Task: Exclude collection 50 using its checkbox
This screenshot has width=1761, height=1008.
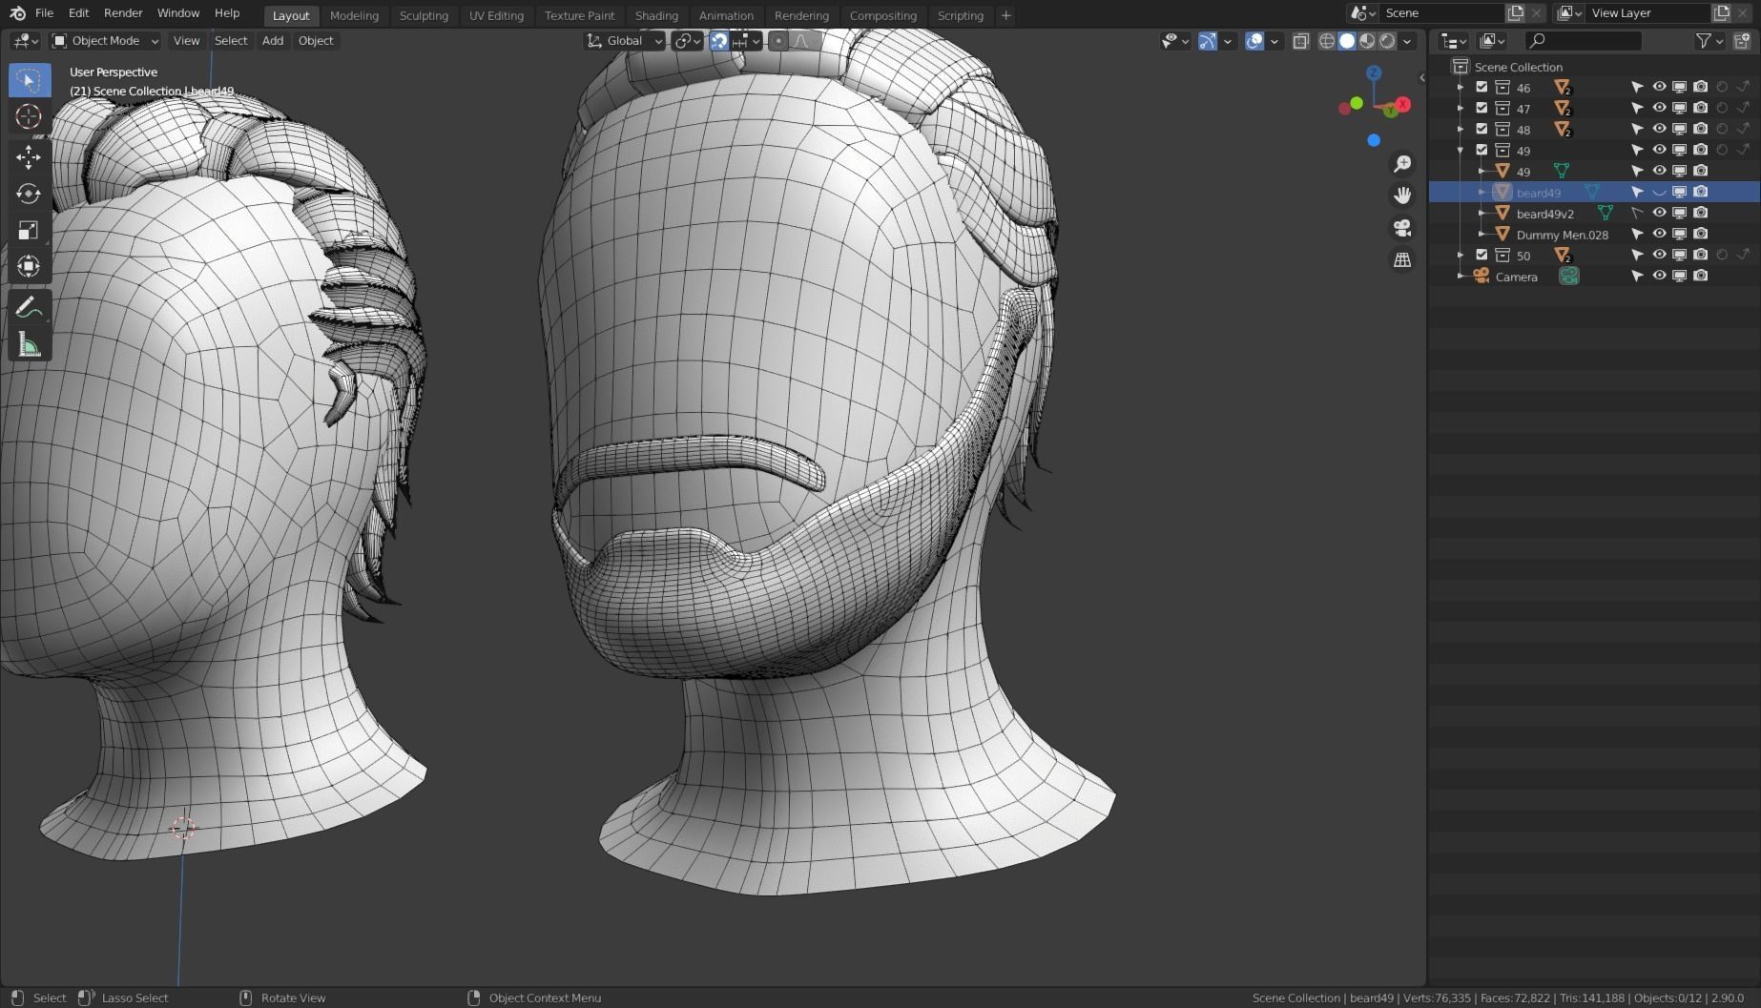Action: click(x=1481, y=255)
